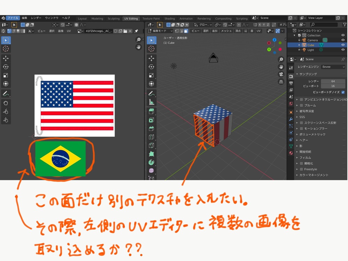348x261 pixels.
Task: Select the Knife tool in the 3D viewport
Action: pos(152,145)
